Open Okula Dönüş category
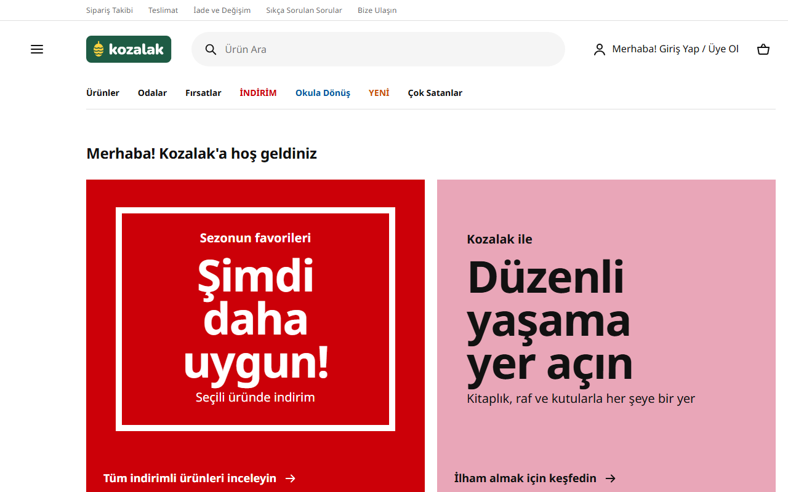This screenshot has width=788, height=492. point(323,93)
